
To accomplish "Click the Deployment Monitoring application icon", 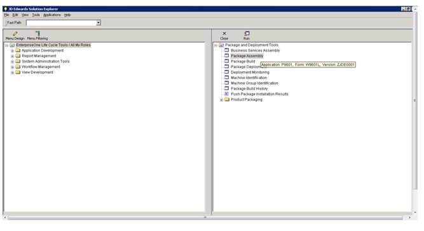I will [x=227, y=72].
